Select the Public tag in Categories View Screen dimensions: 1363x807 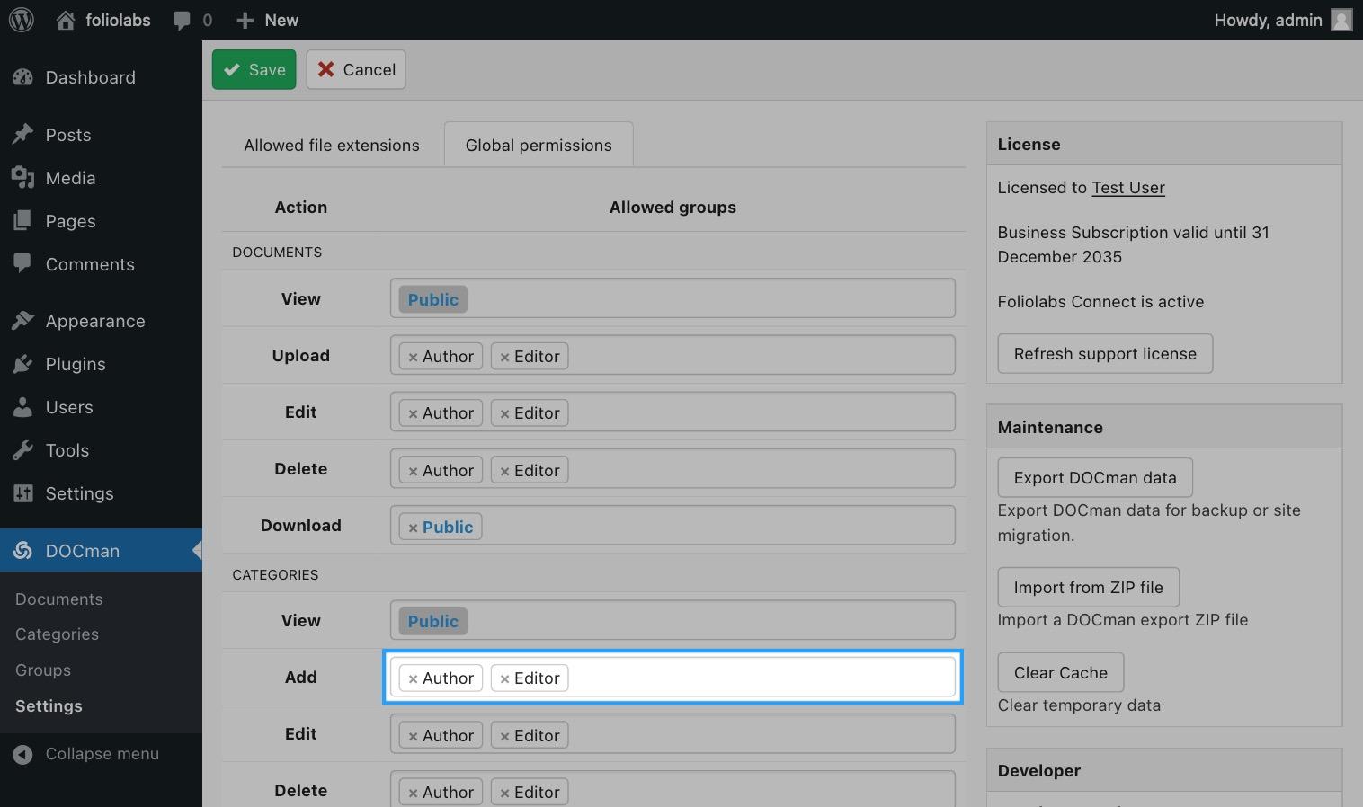click(x=433, y=621)
